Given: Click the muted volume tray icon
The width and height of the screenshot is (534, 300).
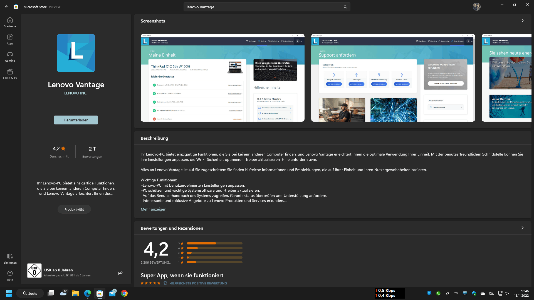Looking at the screenshot, I should 507,293.
